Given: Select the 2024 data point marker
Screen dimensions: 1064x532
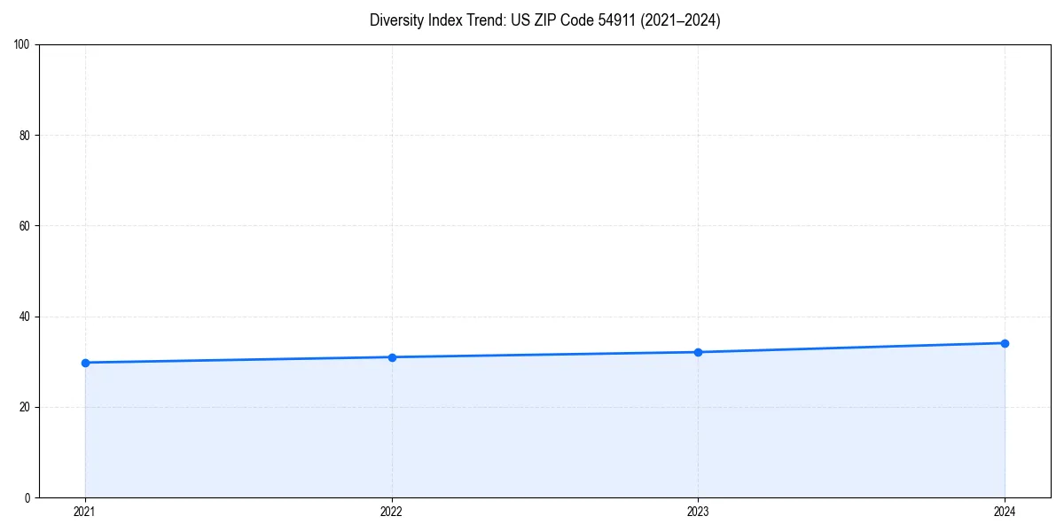Looking at the screenshot, I should click(x=1005, y=342).
